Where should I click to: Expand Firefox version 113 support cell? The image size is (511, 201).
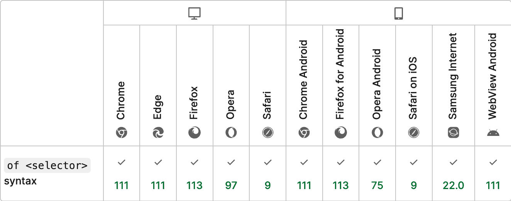point(195,174)
